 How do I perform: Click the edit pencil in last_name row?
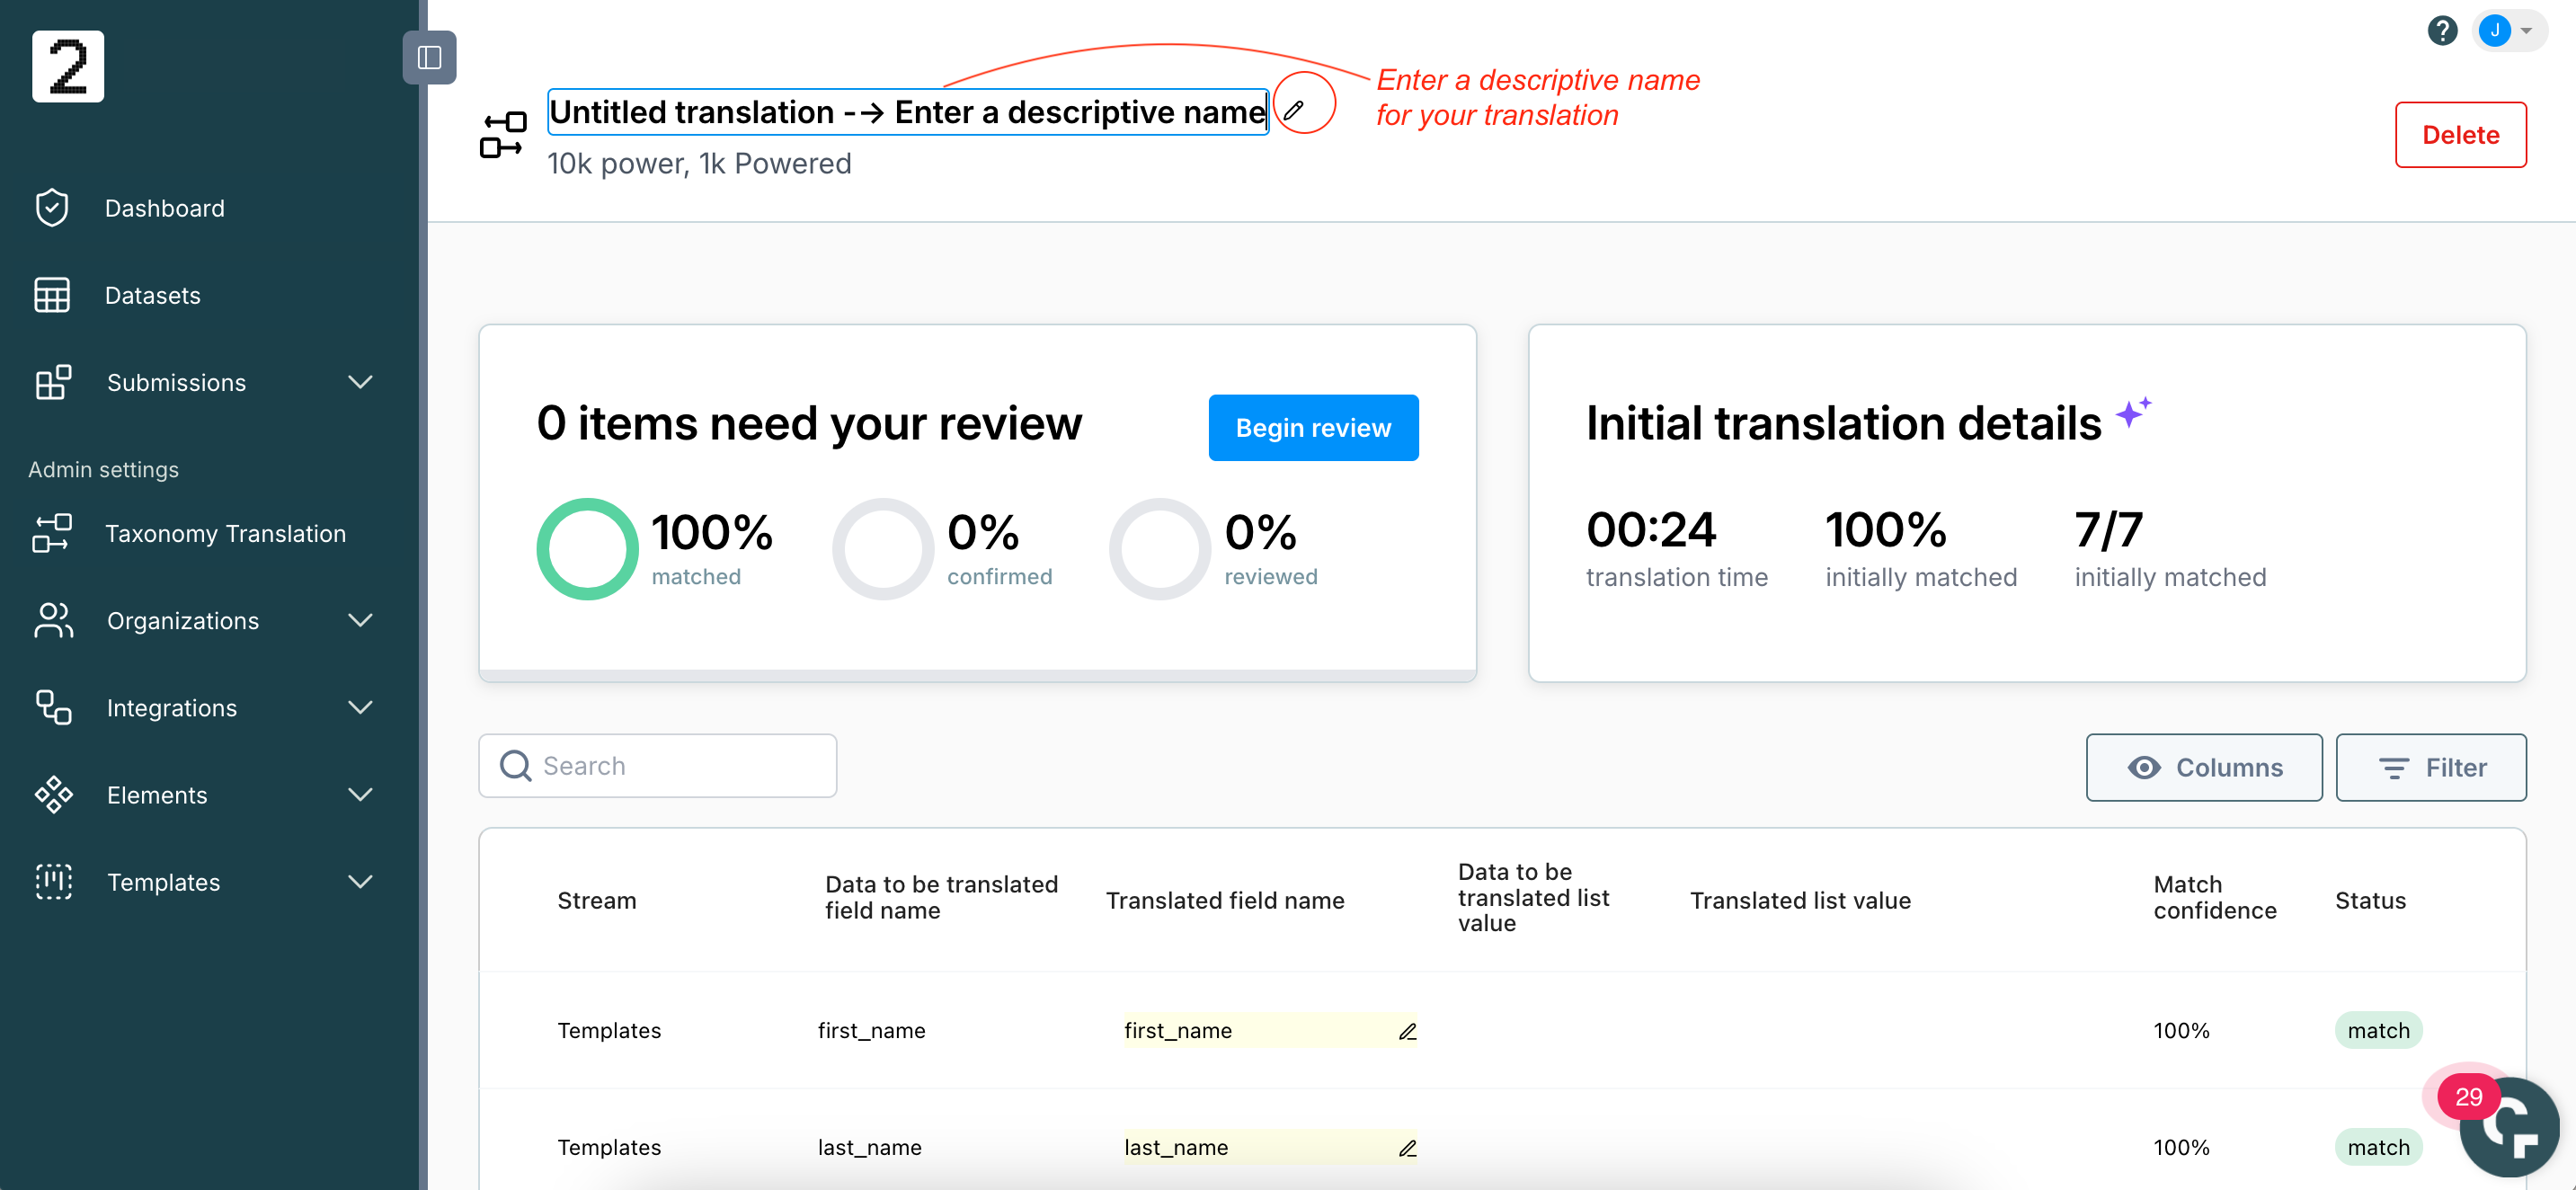(x=1407, y=1148)
